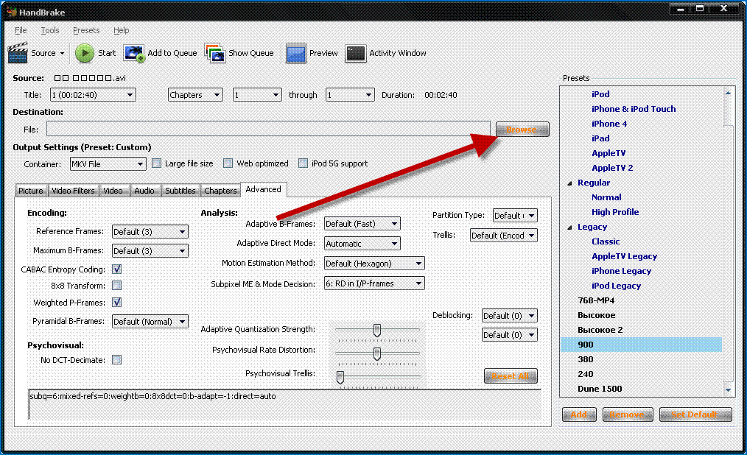This screenshot has width=747, height=455.
Task: Click the Adaptive Quantization Strength slider
Action: pyautogui.click(x=377, y=331)
